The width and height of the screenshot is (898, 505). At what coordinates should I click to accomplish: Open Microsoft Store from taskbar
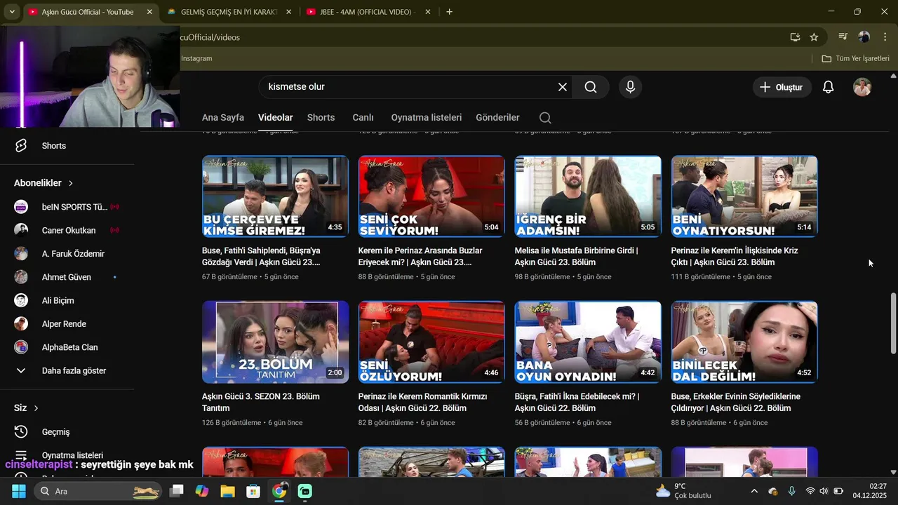253,491
